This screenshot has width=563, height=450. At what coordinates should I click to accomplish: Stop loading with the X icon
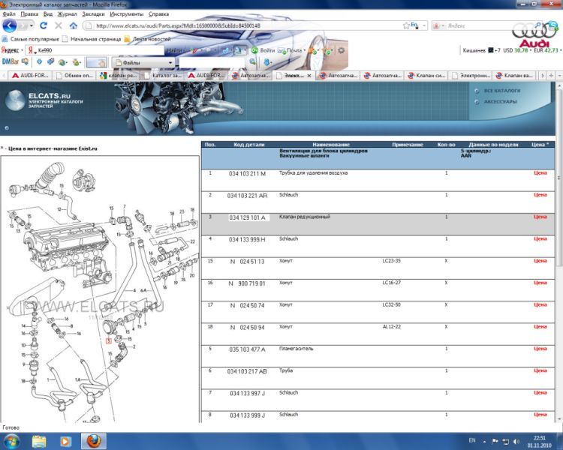click(58, 25)
